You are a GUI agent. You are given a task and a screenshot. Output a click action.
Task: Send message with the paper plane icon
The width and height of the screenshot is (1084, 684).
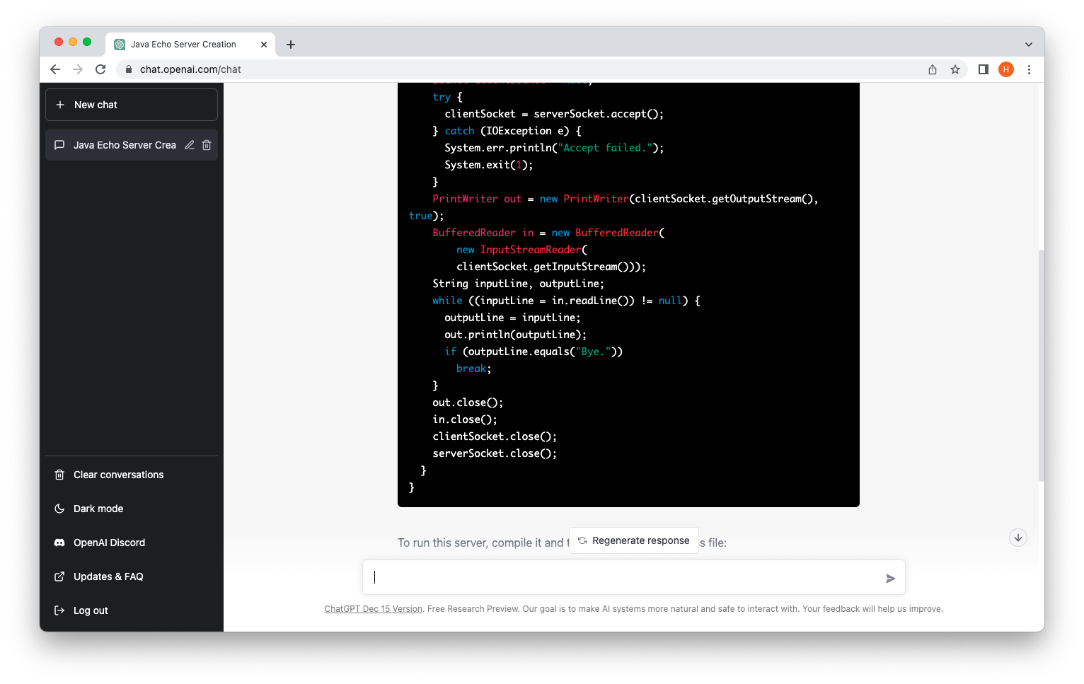890,579
